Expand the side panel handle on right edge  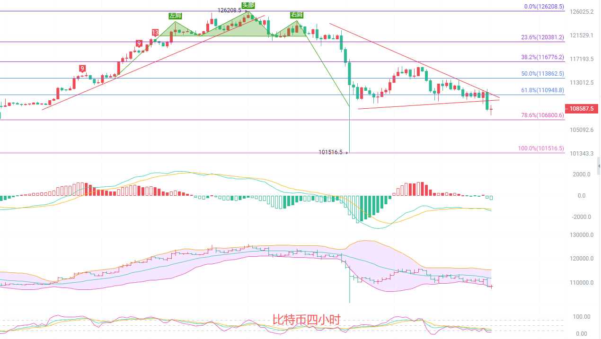coord(599,165)
